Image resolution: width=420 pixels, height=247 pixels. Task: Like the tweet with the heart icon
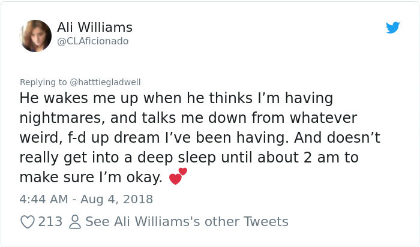[28, 222]
